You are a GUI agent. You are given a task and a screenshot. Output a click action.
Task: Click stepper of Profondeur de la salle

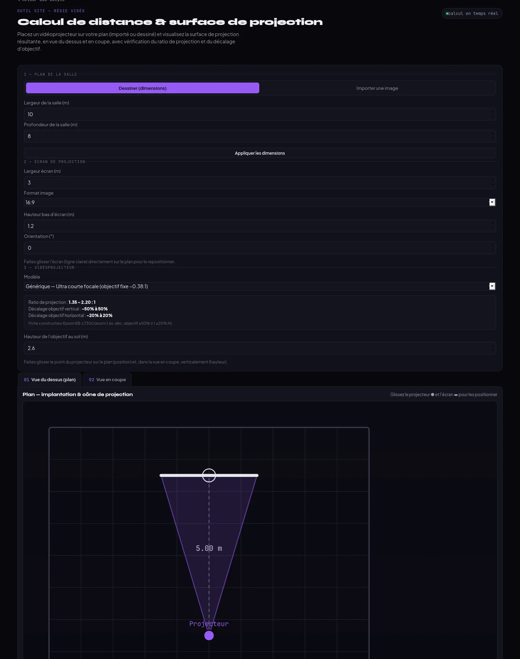(493, 136)
